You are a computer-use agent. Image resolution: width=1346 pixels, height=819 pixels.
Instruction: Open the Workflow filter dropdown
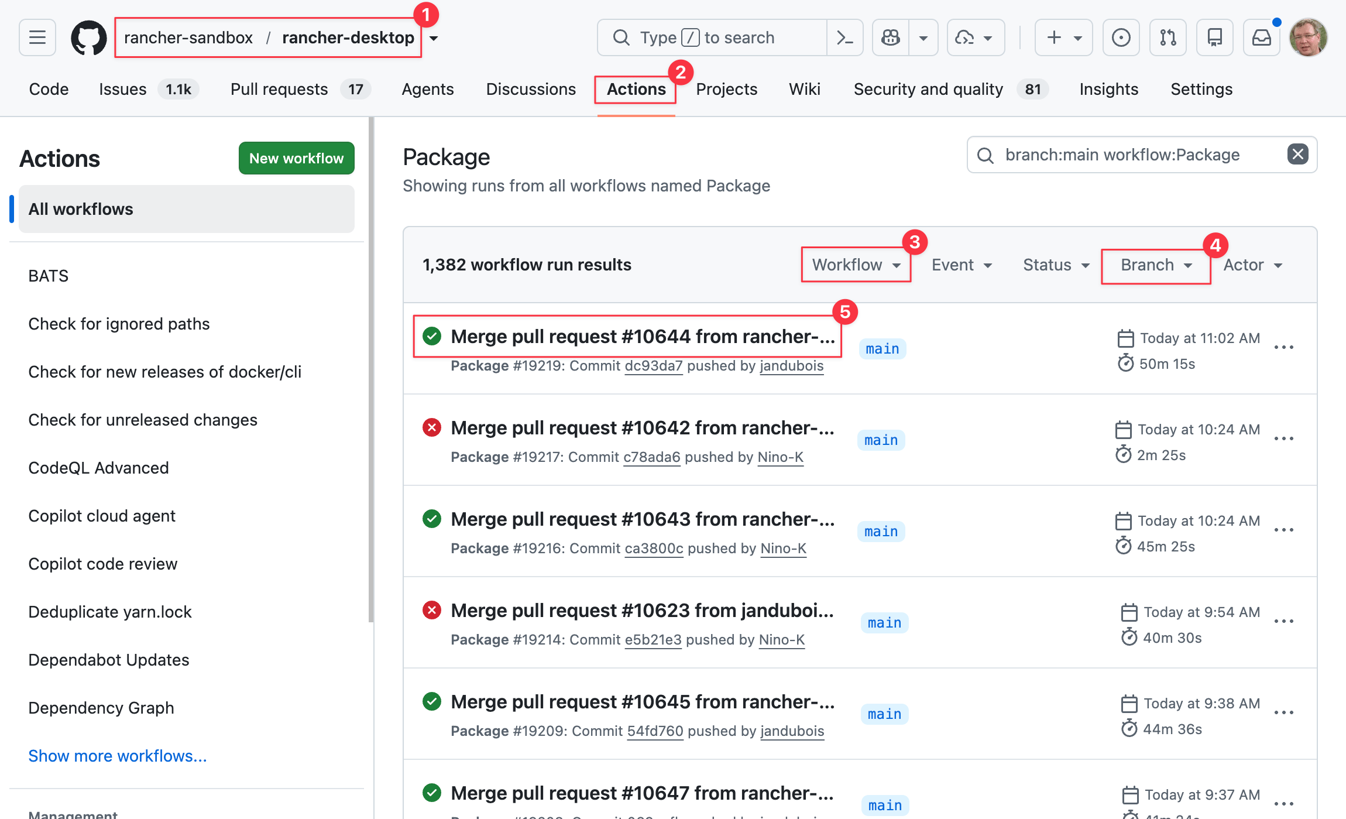click(856, 265)
